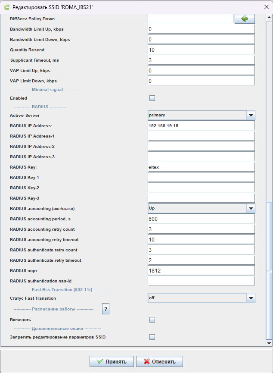
Task: Check Запретить редактирование параметров SSID
Action: (152, 337)
